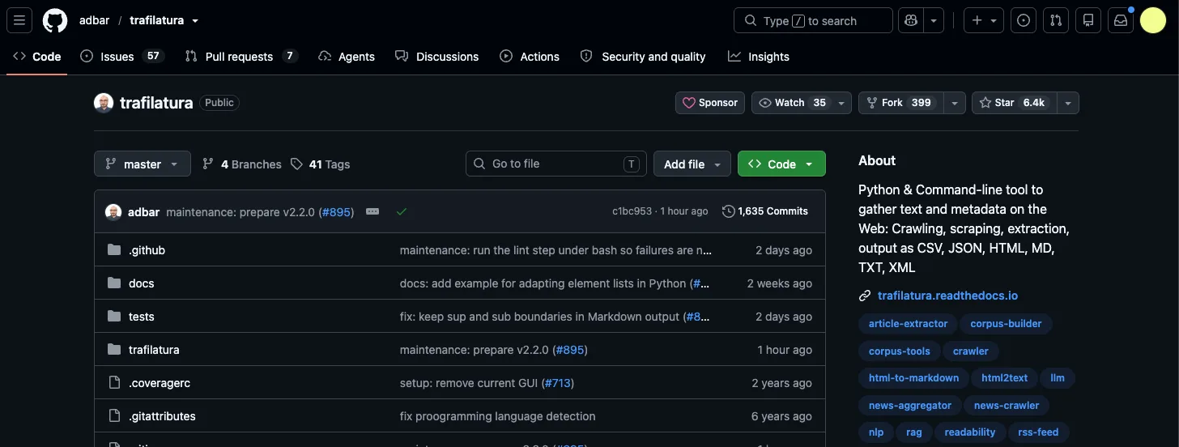Open Copilot chat icon in header
Screen dimensions: 1179x447
coord(911,20)
